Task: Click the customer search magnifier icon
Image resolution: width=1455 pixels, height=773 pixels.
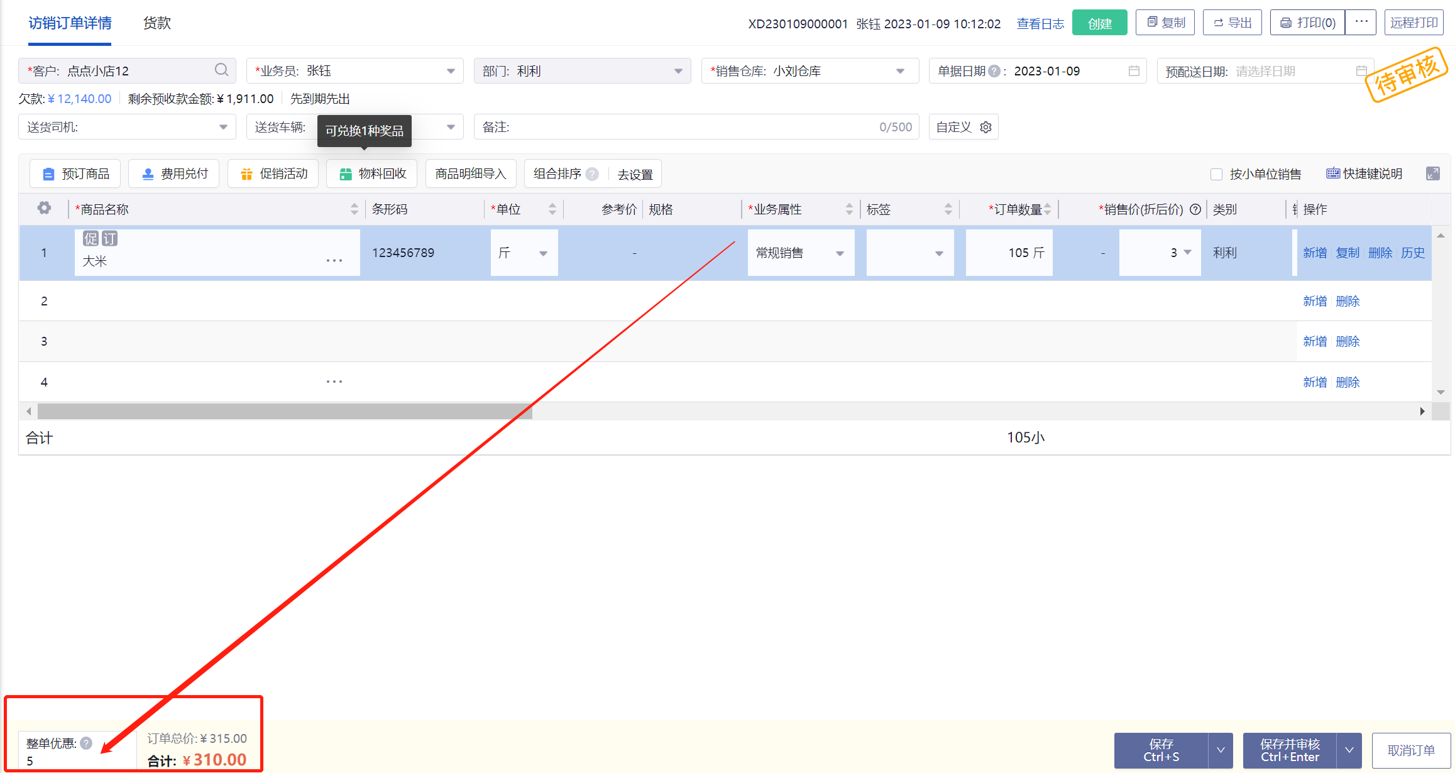Action: [x=221, y=70]
